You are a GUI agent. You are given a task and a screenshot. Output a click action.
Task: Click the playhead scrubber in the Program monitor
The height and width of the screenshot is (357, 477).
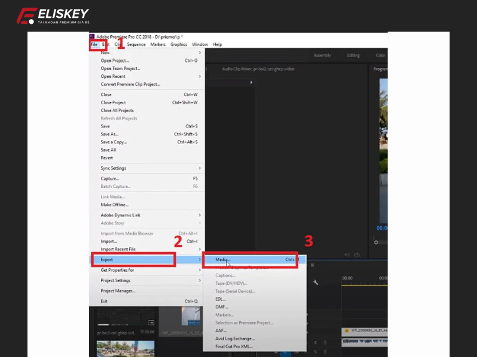pyautogui.click(x=376, y=242)
